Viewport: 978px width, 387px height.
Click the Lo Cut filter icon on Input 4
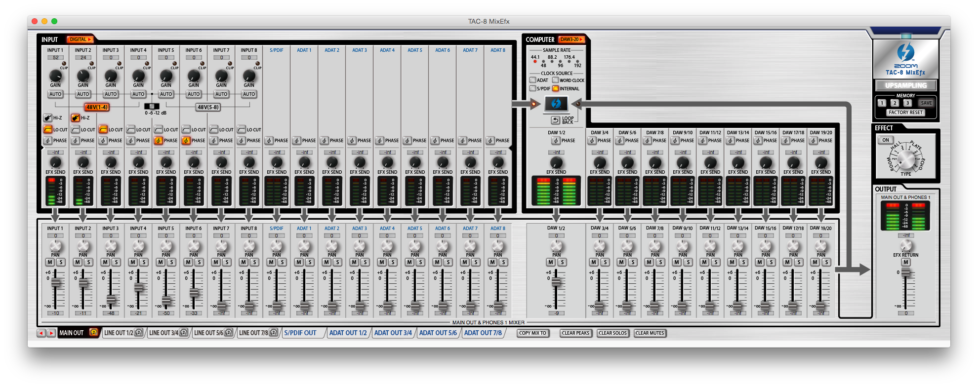point(131,129)
